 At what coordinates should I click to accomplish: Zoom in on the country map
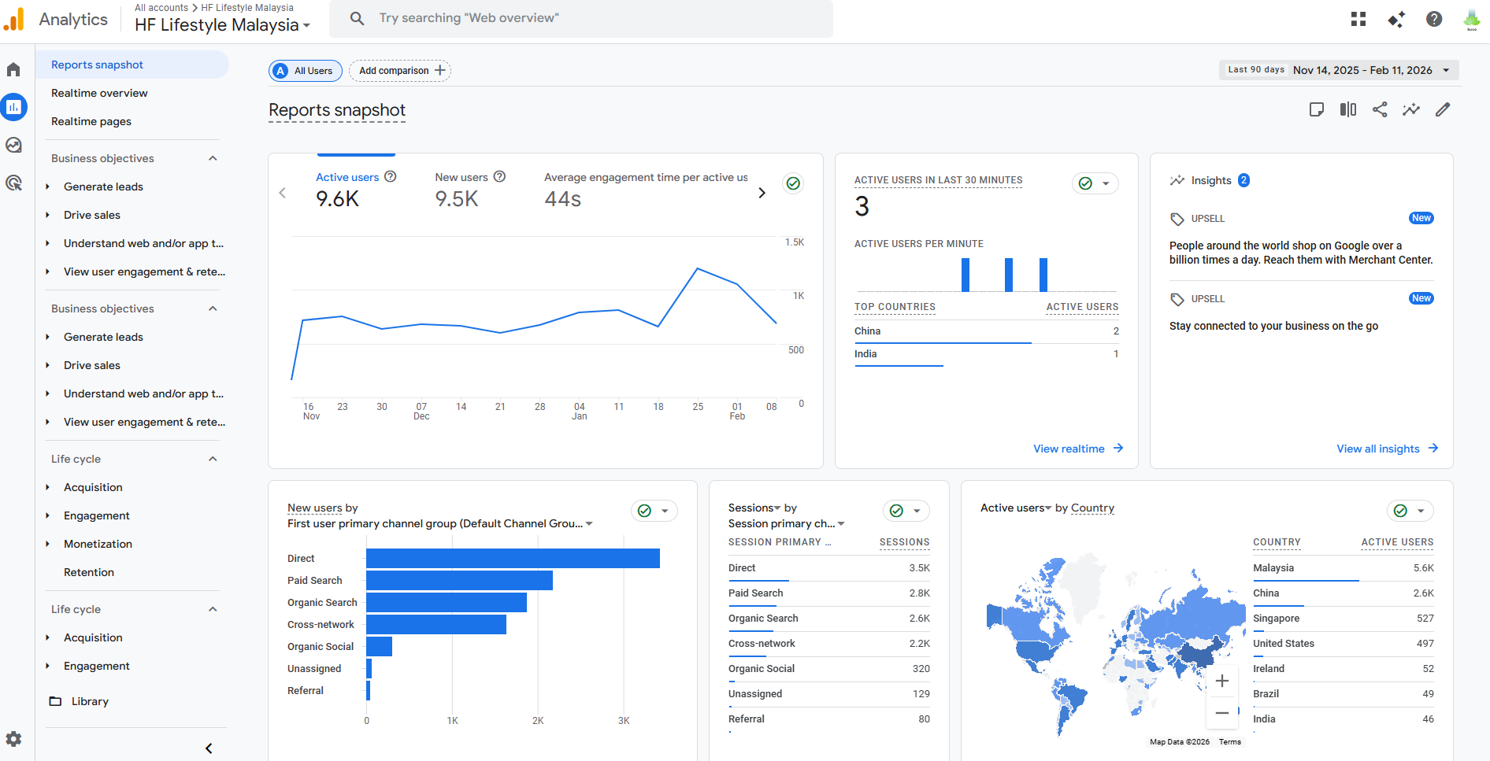tap(1222, 682)
